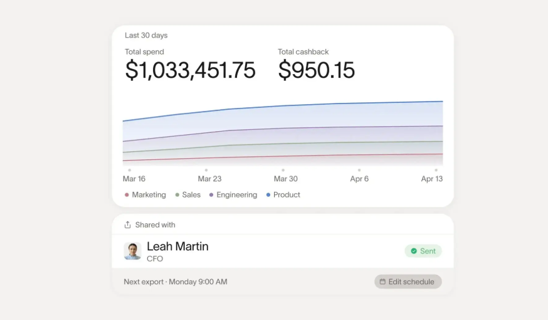Click the Sales legend green dot
Image resolution: width=548 pixels, height=320 pixels.
(x=177, y=195)
